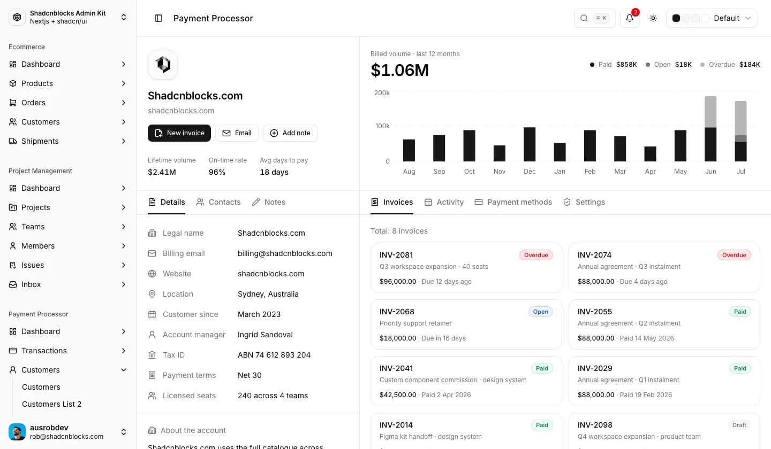Click the Orders cart icon
The height and width of the screenshot is (449, 771).
[13, 103]
